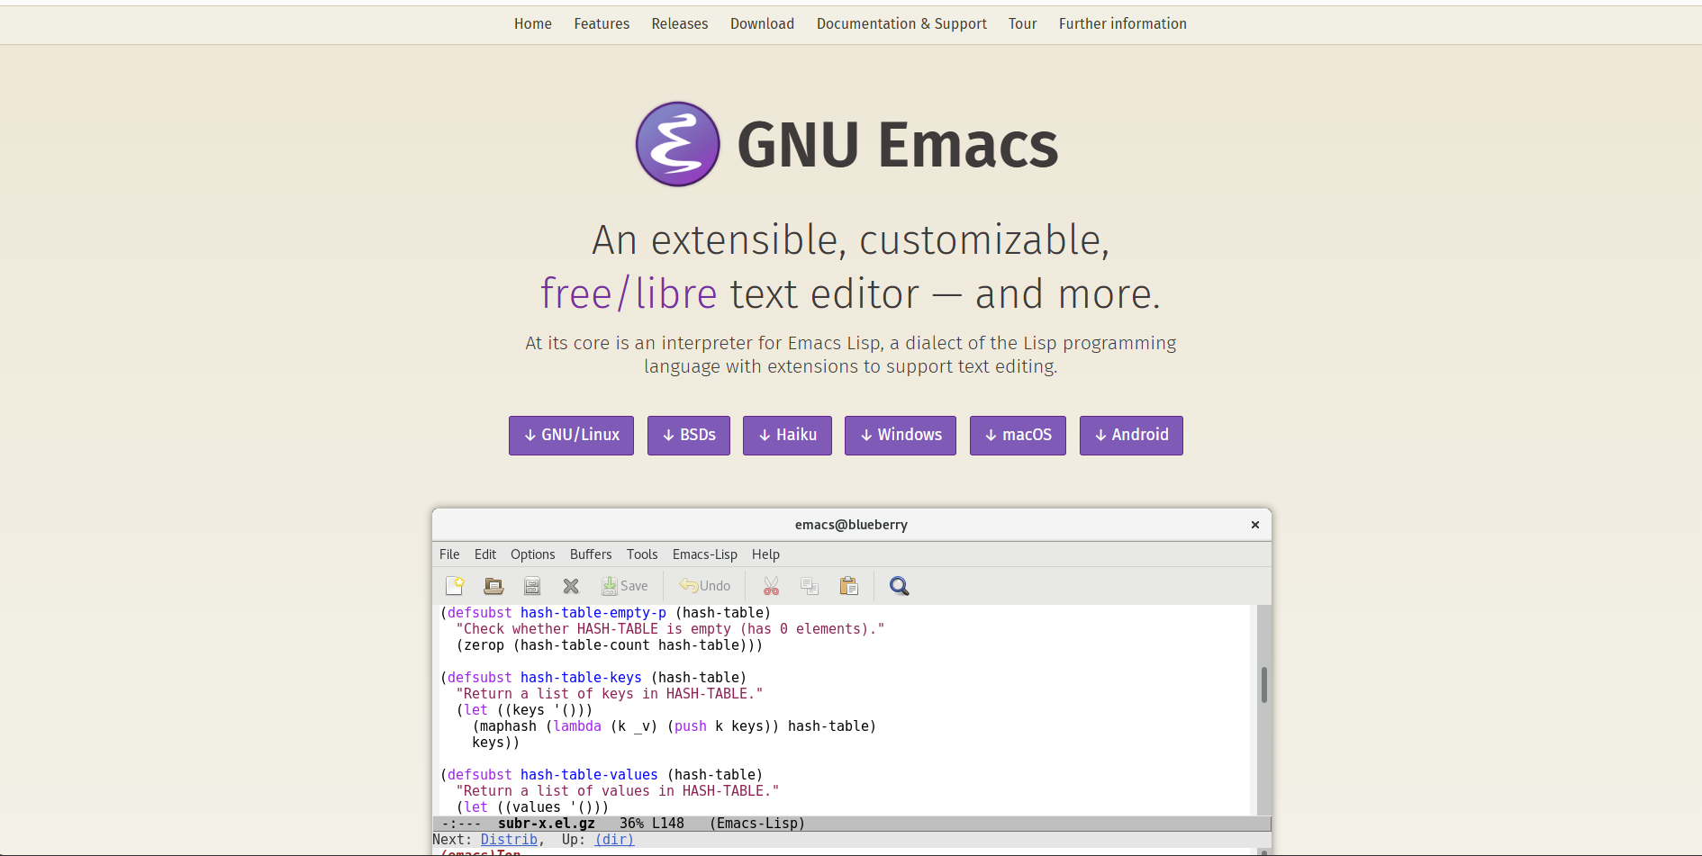Click the copy icon in Emacs toolbar

[x=810, y=586]
